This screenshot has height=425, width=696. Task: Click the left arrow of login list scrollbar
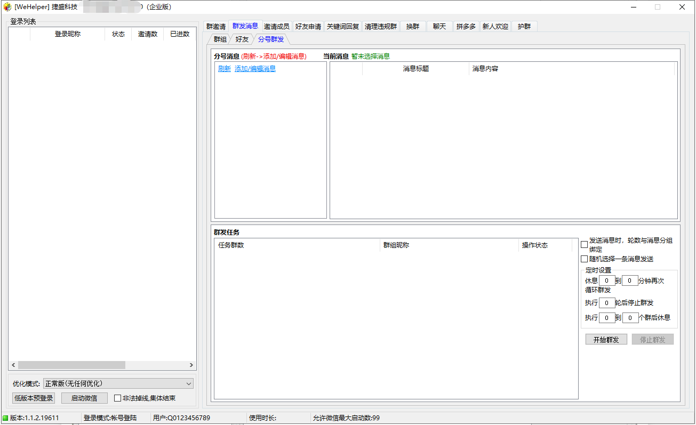(x=13, y=365)
